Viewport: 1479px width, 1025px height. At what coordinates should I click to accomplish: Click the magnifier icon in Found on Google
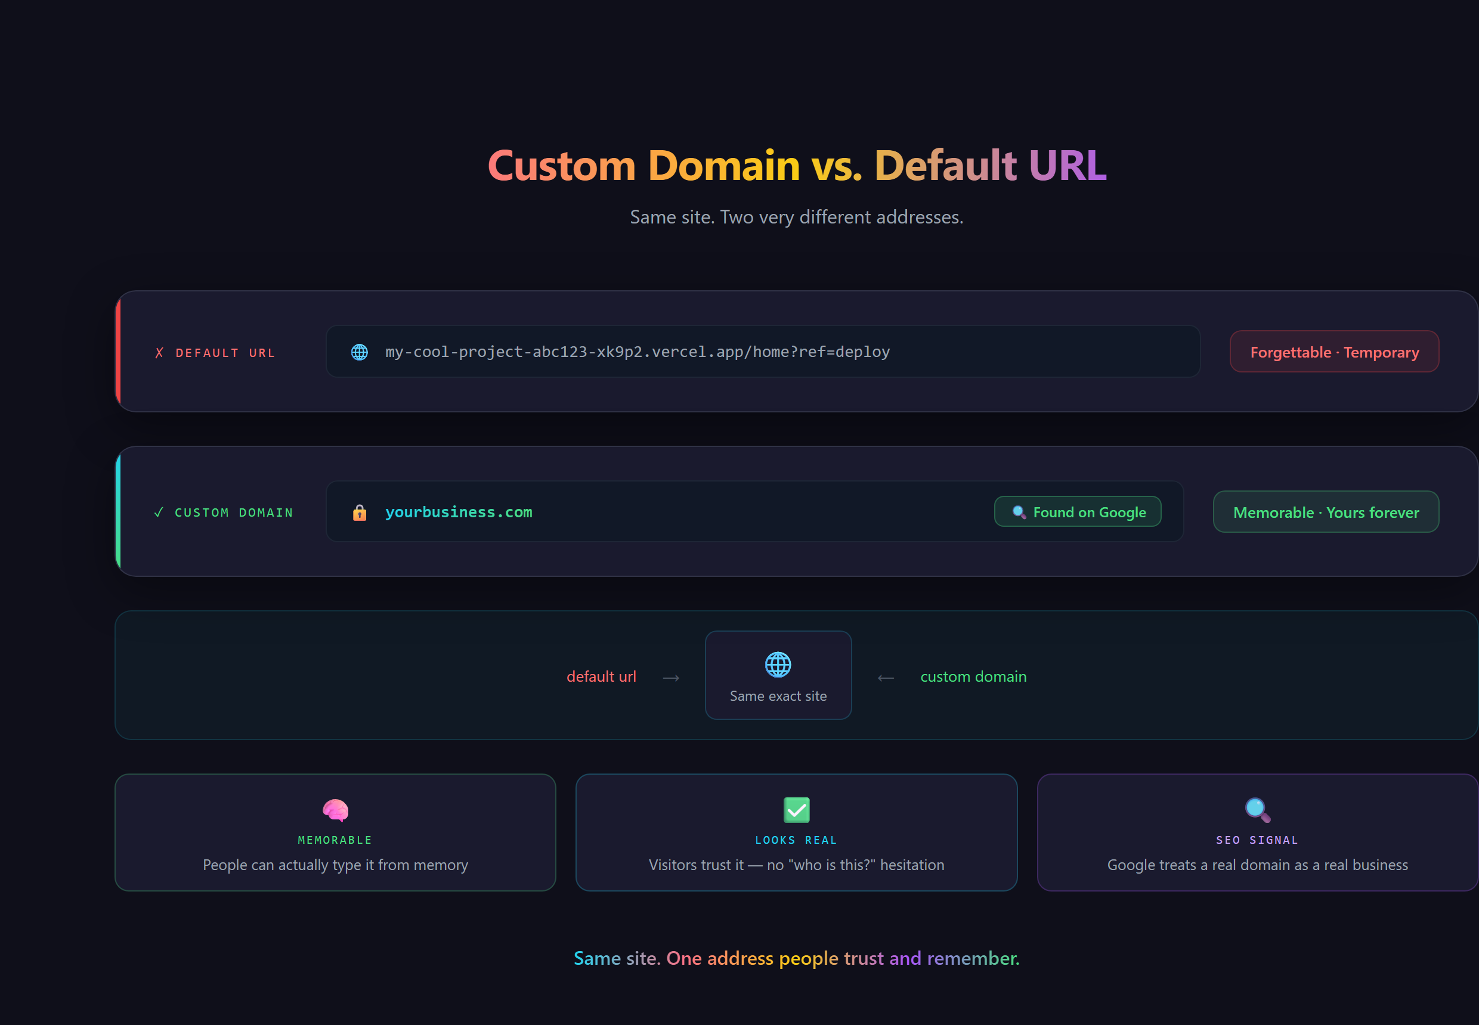[1019, 512]
